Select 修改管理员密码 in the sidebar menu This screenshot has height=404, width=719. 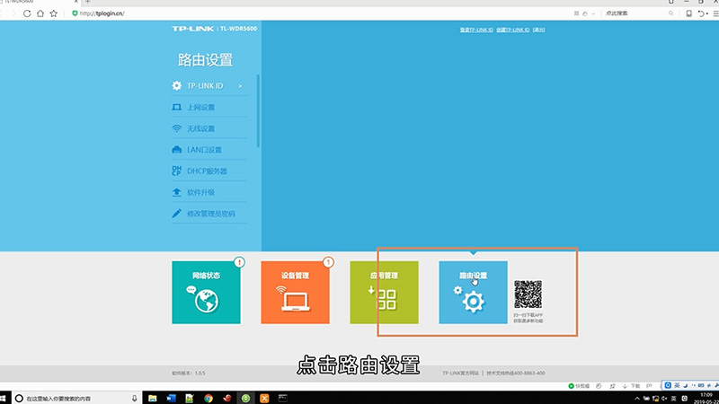209,214
